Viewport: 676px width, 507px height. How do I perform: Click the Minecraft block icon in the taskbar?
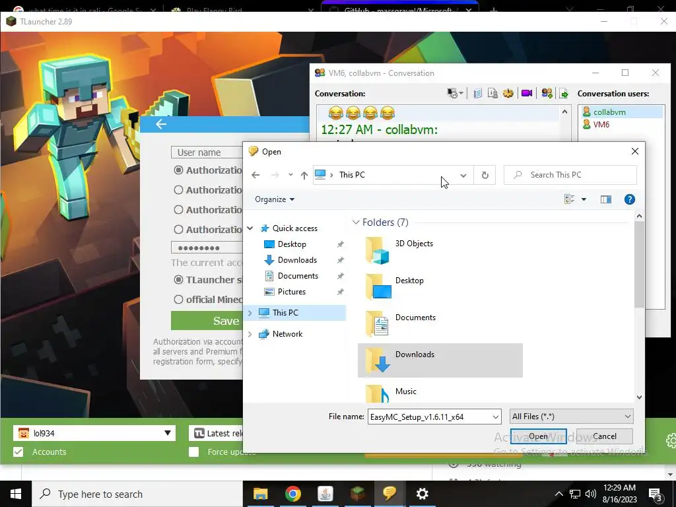[357, 494]
